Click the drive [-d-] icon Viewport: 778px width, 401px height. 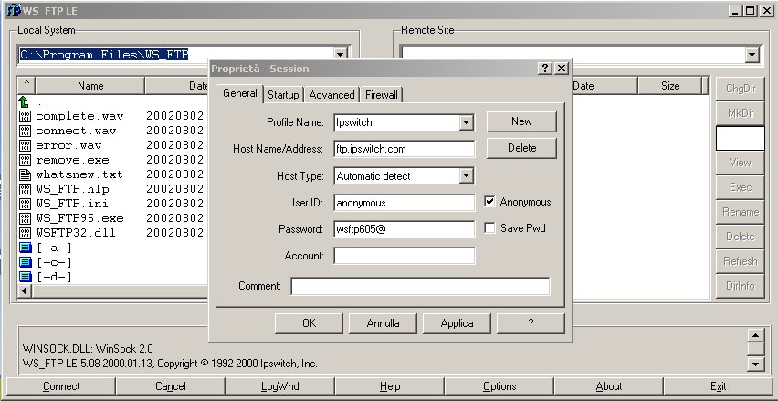(x=25, y=277)
